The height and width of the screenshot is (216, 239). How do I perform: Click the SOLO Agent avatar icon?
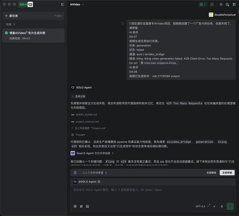[73, 87]
